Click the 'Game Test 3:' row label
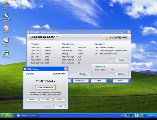The height and width of the screenshot is (120, 157). click(x=36, y=54)
